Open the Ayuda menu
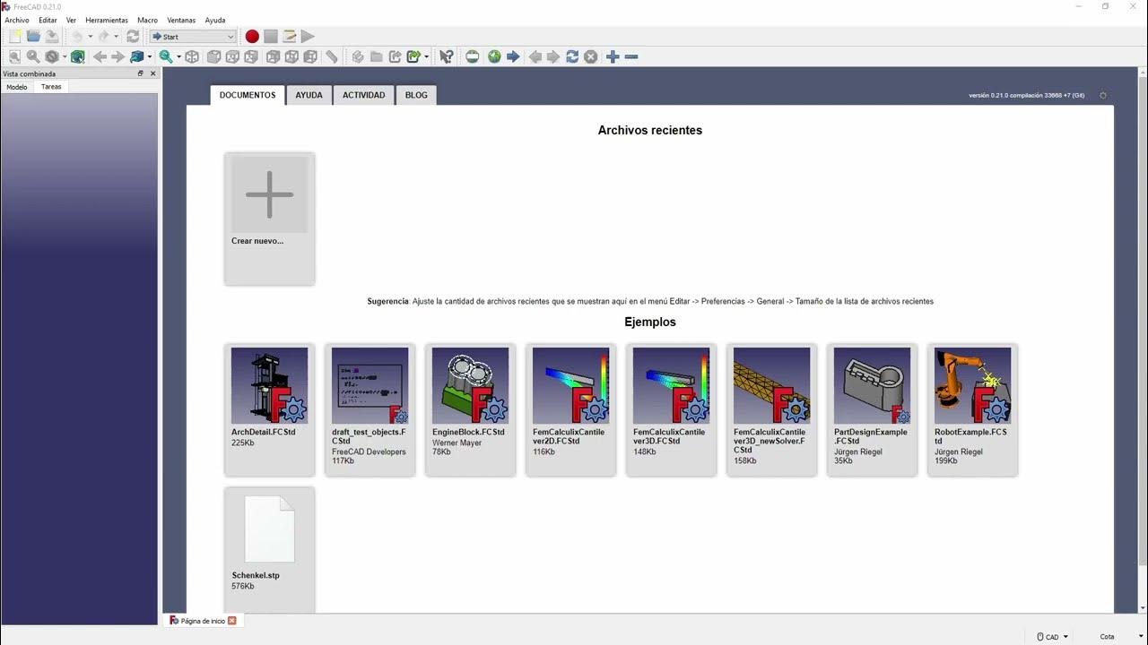 tap(215, 20)
